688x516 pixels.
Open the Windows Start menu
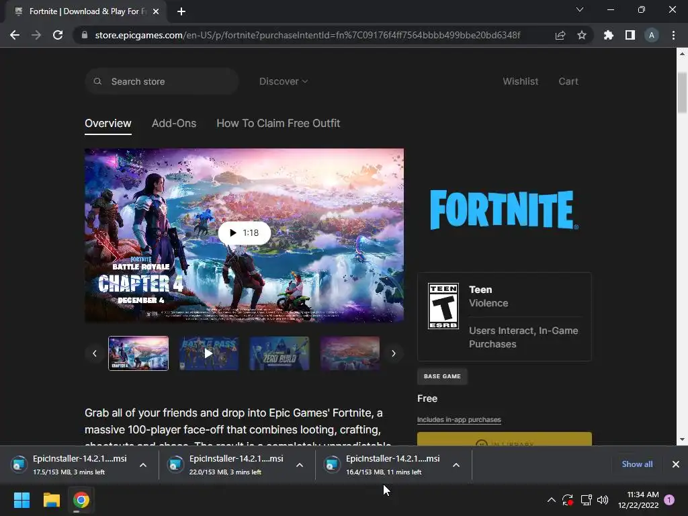click(x=21, y=500)
